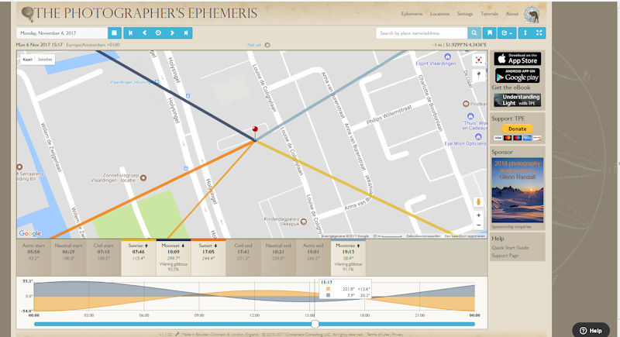Click the Terms of Use footer link

coord(377,335)
